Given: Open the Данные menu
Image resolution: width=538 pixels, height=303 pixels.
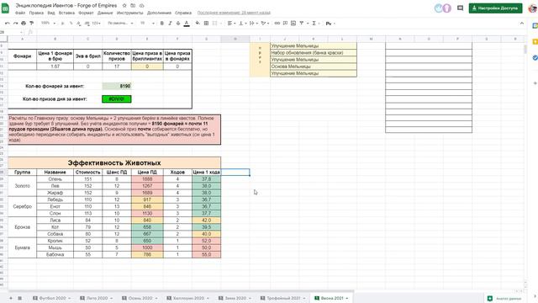Looking at the screenshot, I should point(105,13).
